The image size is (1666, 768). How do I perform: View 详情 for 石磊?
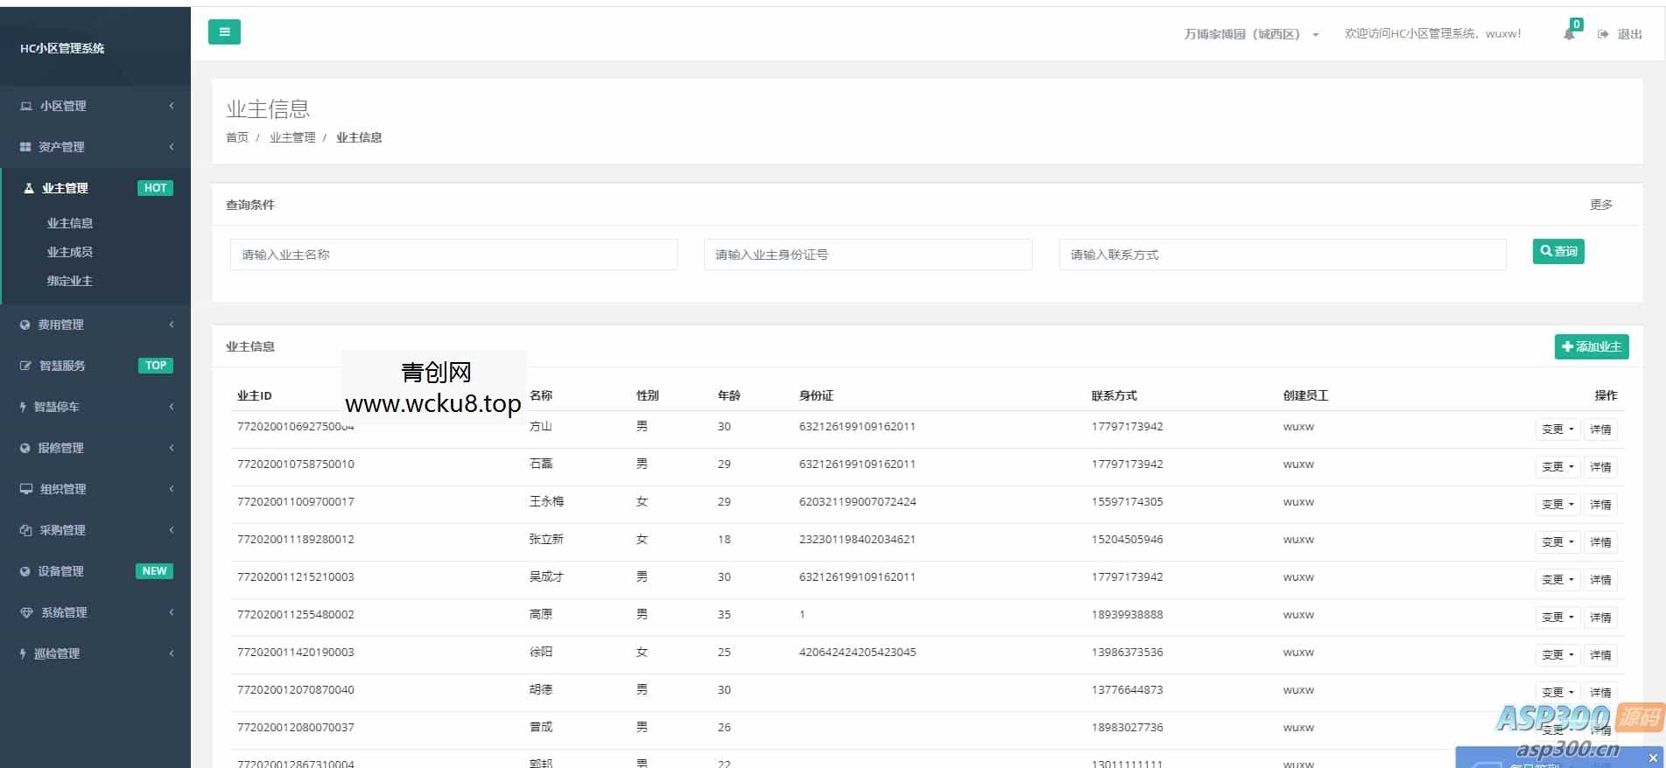click(1600, 467)
